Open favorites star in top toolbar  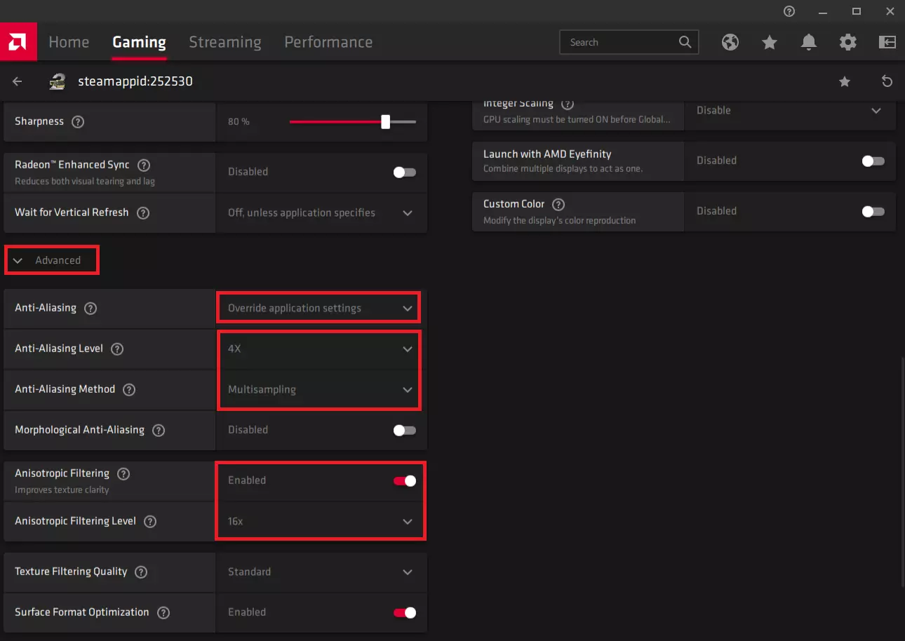point(770,42)
